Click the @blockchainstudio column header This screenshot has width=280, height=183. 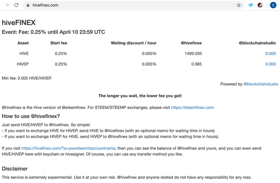(257, 43)
